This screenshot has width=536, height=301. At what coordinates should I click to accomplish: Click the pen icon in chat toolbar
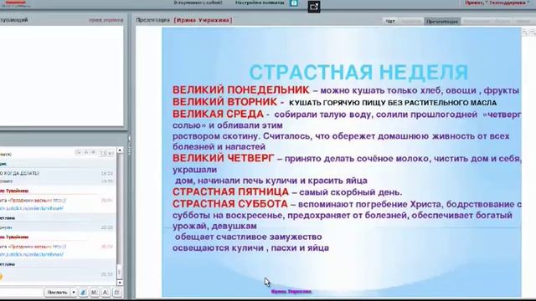83,293
